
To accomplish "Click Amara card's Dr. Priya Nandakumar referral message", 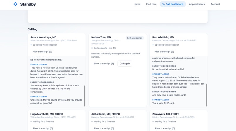I will [57, 73].
